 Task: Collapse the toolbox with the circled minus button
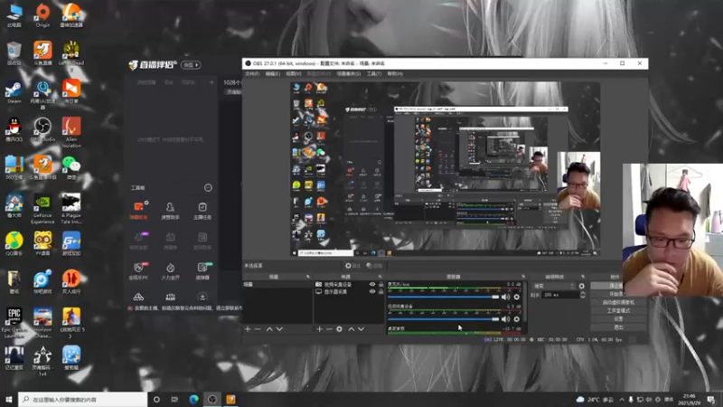(209, 188)
